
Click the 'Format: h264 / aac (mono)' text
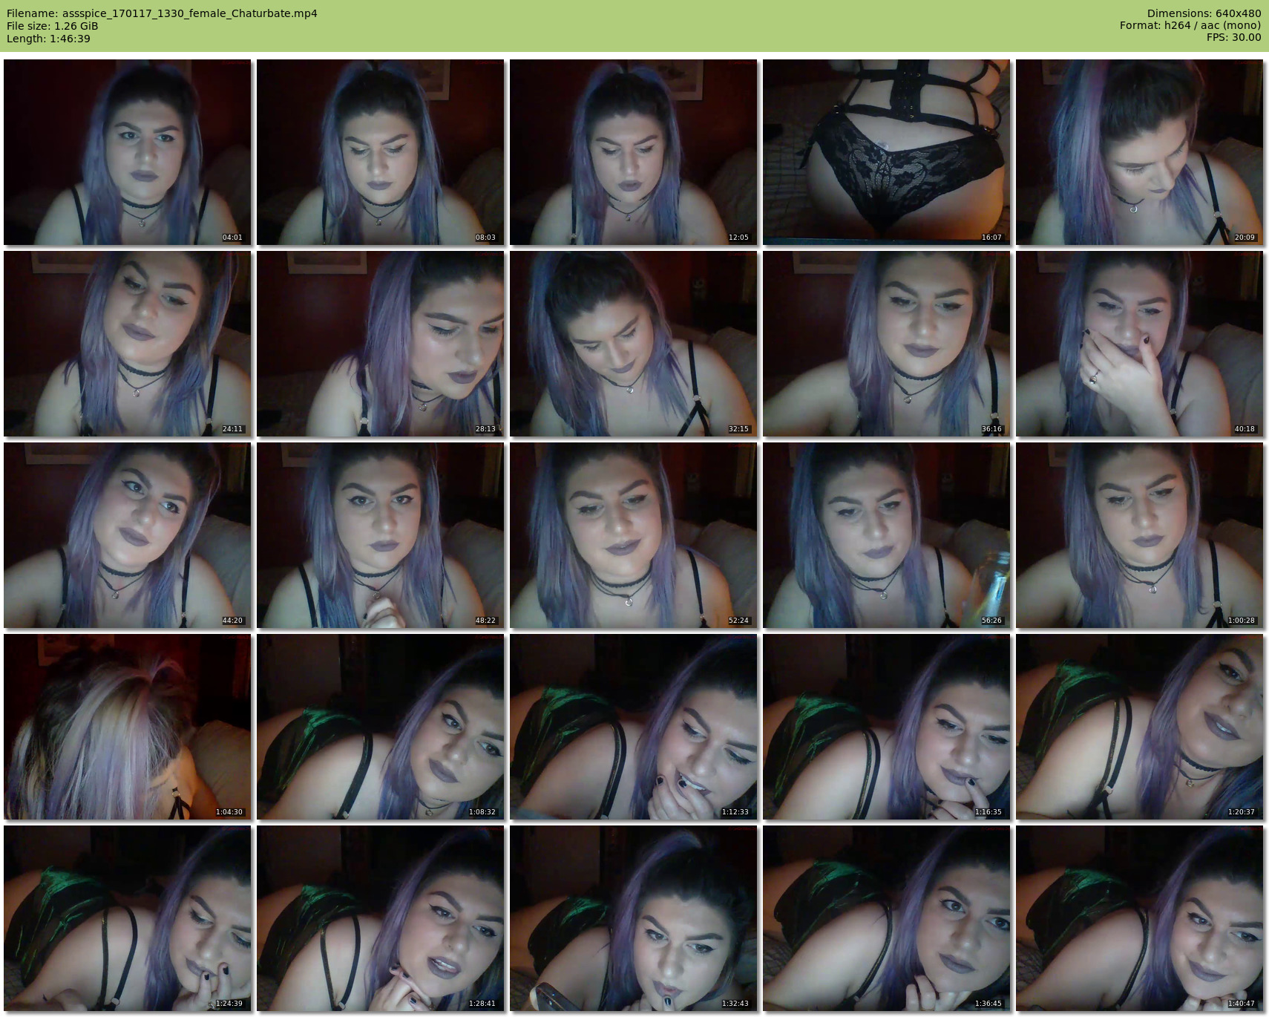pos(1190,25)
